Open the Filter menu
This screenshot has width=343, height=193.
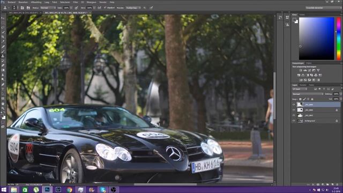click(76, 2)
